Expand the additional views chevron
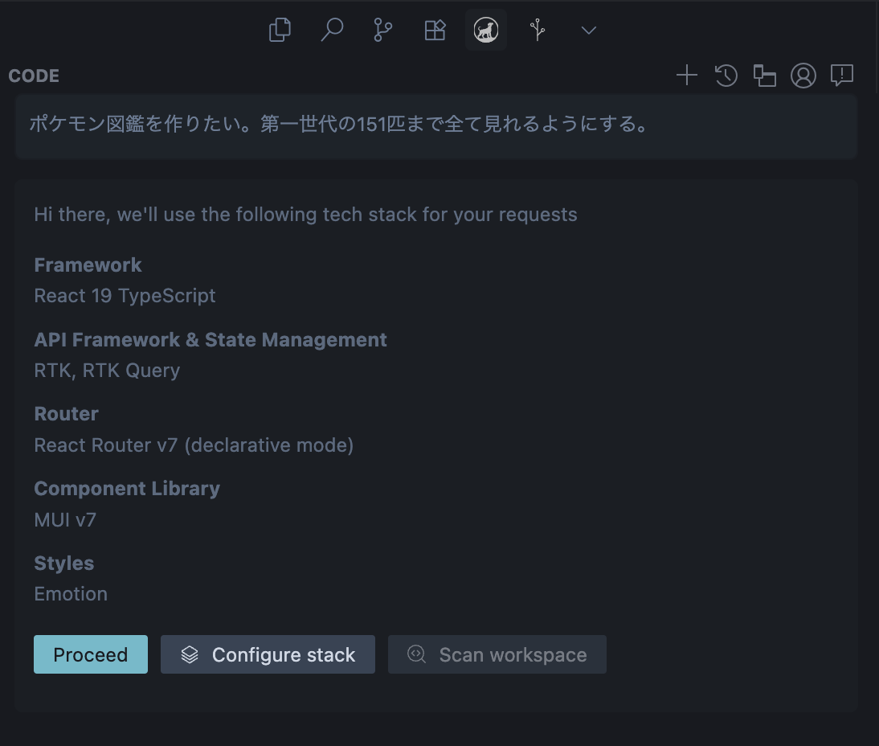Image resolution: width=879 pixels, height=746 pixels. pos(589,31)
